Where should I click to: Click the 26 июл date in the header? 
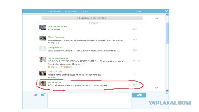138,12
